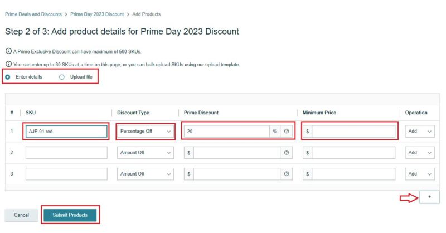The height and width of the screenshot is (233, 446).
Task: Expand the row 1 Add operation dropdown
Action: (420, 131)
